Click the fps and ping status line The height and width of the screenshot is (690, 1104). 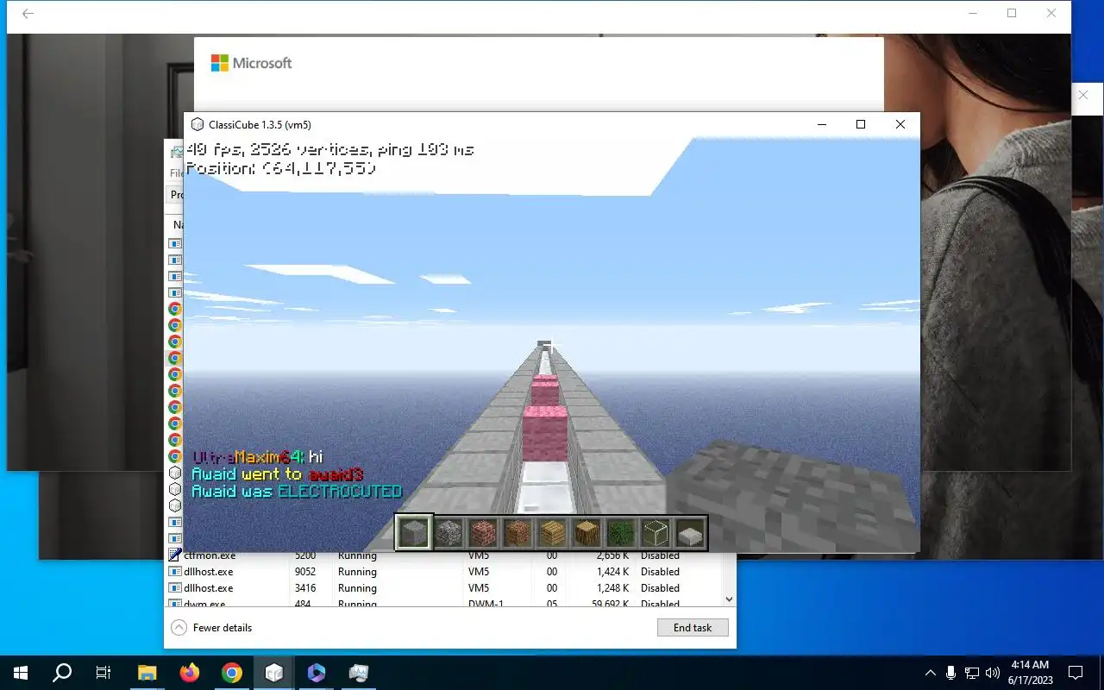[330, 150]
